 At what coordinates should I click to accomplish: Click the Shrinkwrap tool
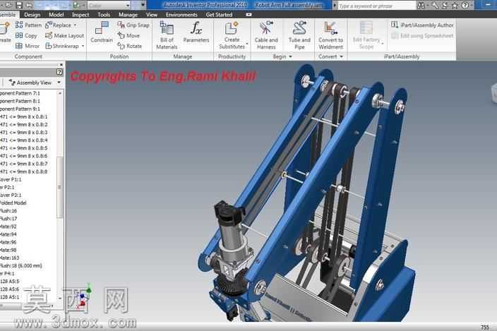click(x=62, y=47)
